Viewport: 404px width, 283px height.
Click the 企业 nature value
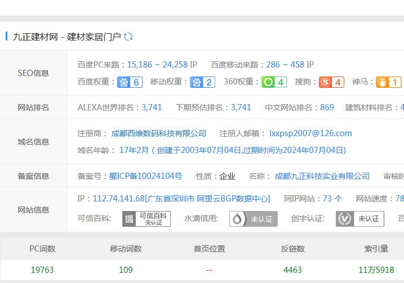click(x=227, y=176)
